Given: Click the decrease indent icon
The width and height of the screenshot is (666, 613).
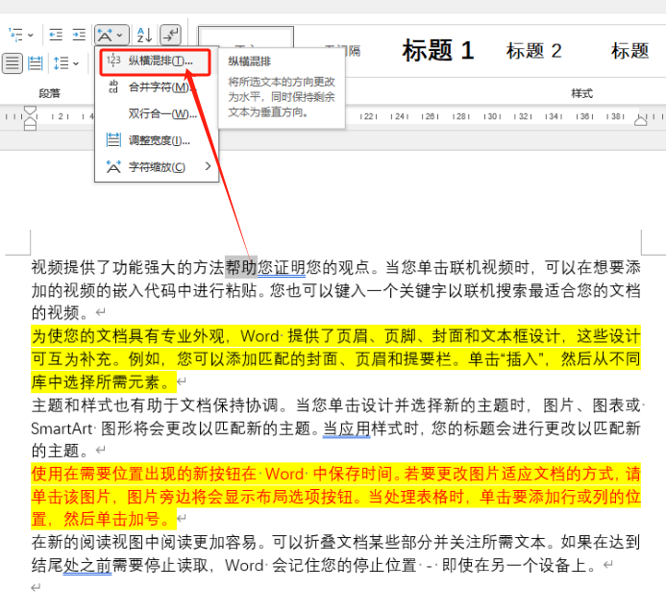Looking at the screenshot, I should coord(56,35).
